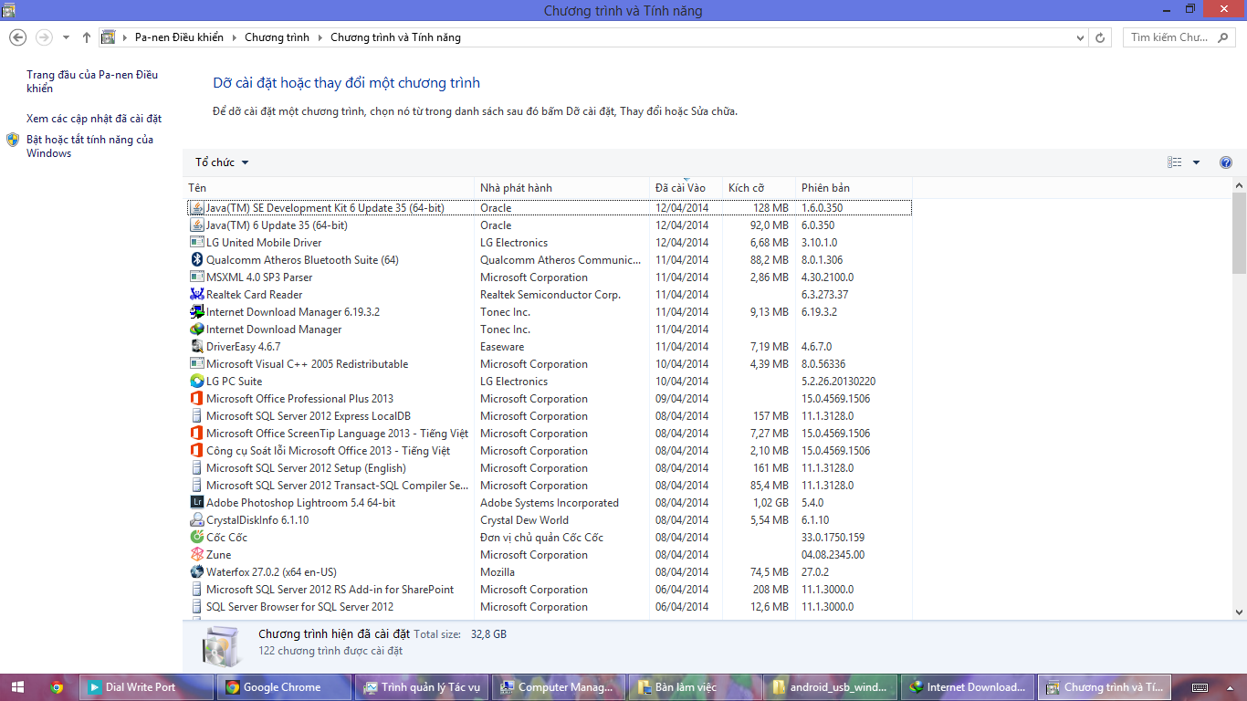The image size is (1247, 701).
Task: Expand the arrow after Chương trình breadcrumb
Action: point(320,37)
